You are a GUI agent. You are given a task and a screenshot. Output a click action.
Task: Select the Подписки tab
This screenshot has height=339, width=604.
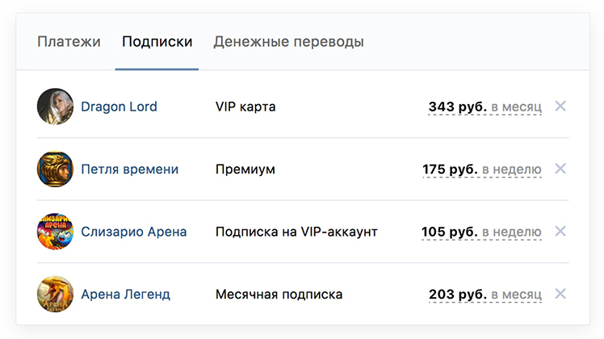click(157, 42)
